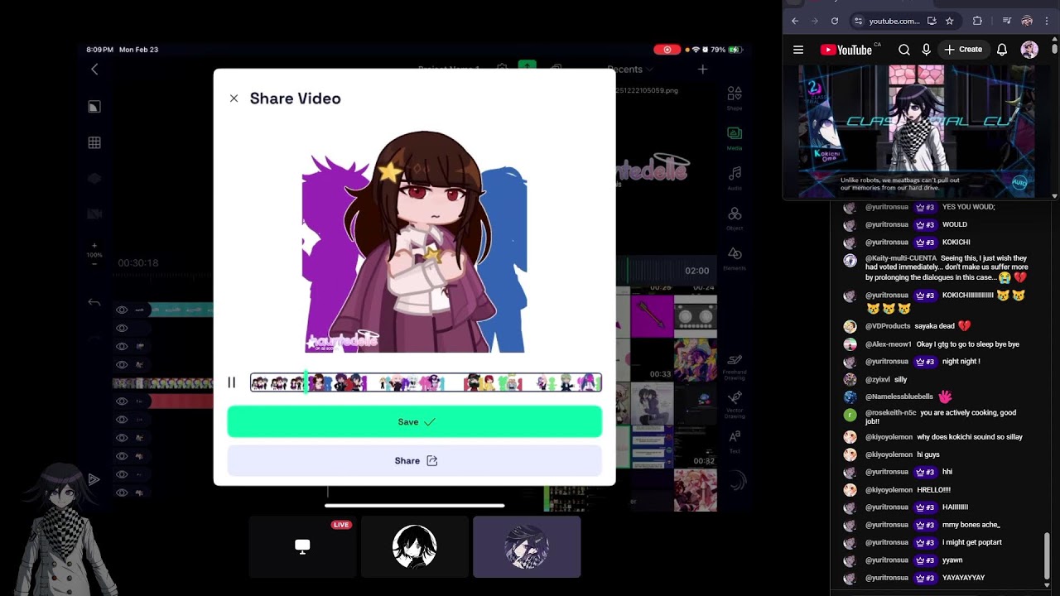Select the Shape tool in the editor

(735, 98)
